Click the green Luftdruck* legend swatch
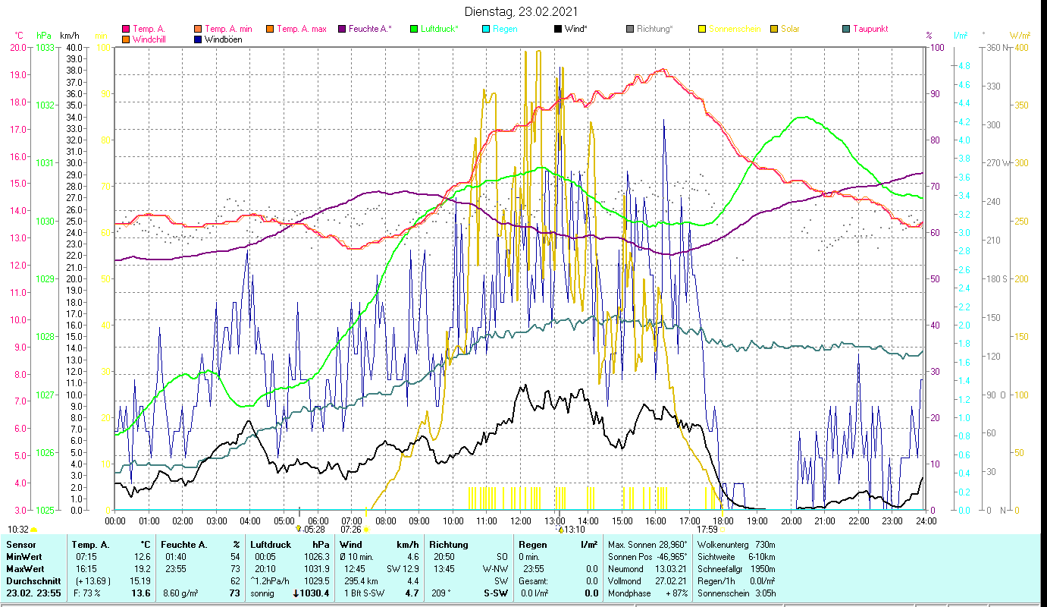 (414, 30)
